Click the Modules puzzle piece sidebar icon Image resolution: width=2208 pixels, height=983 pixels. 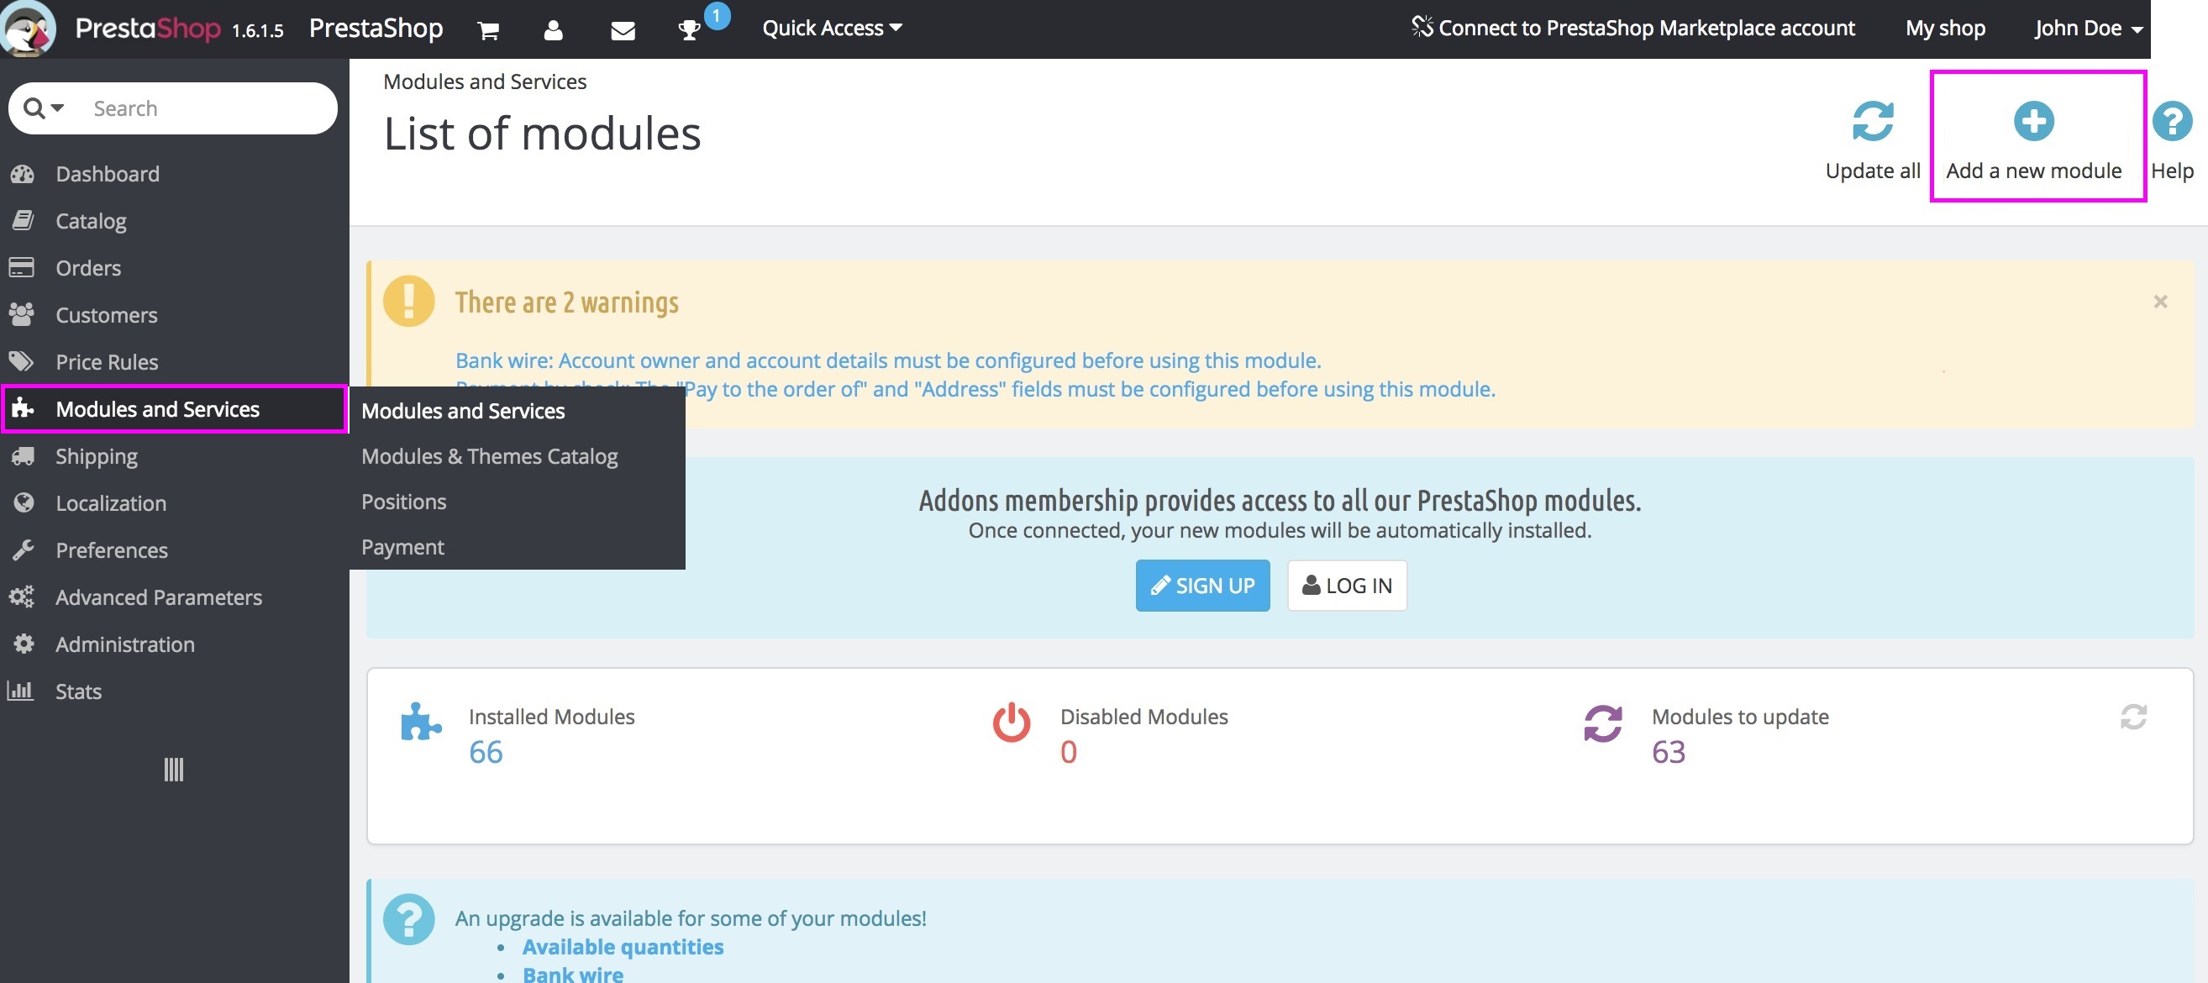(x=24, y=408)
